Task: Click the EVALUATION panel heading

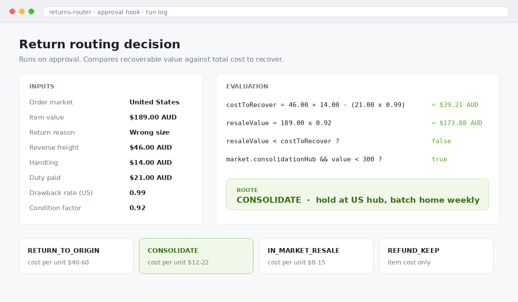Action: pyautogui.click(x=247, y=87)
